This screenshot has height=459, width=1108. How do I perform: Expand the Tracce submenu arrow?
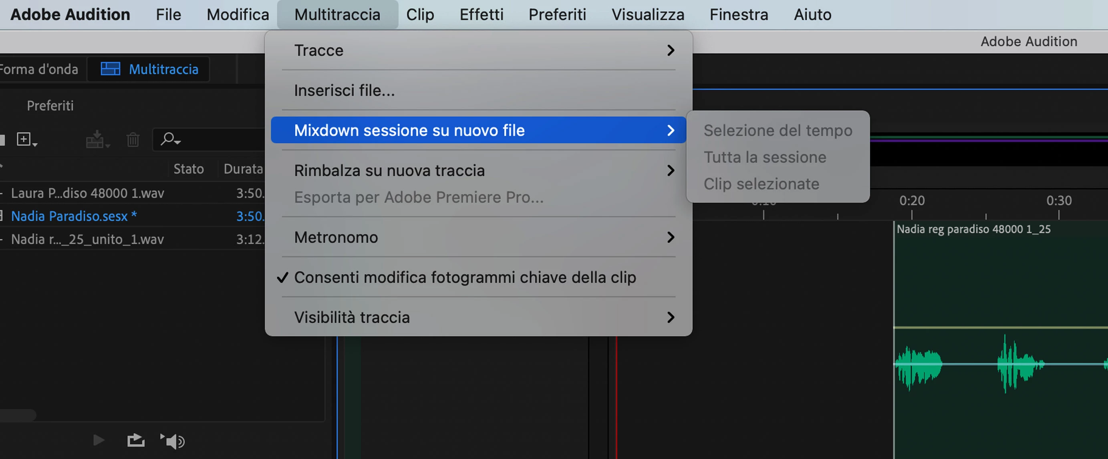click(x=670, y=50)
